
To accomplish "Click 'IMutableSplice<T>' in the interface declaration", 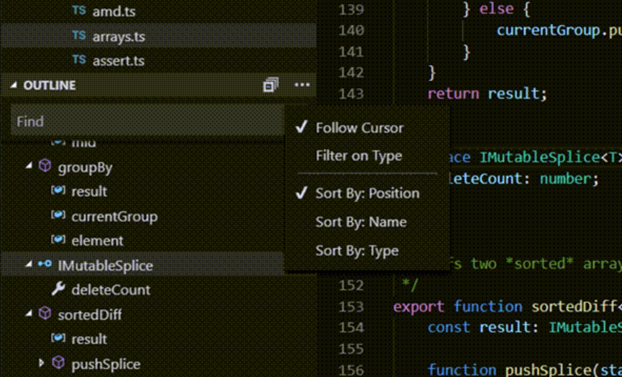I will pos(551,157).
